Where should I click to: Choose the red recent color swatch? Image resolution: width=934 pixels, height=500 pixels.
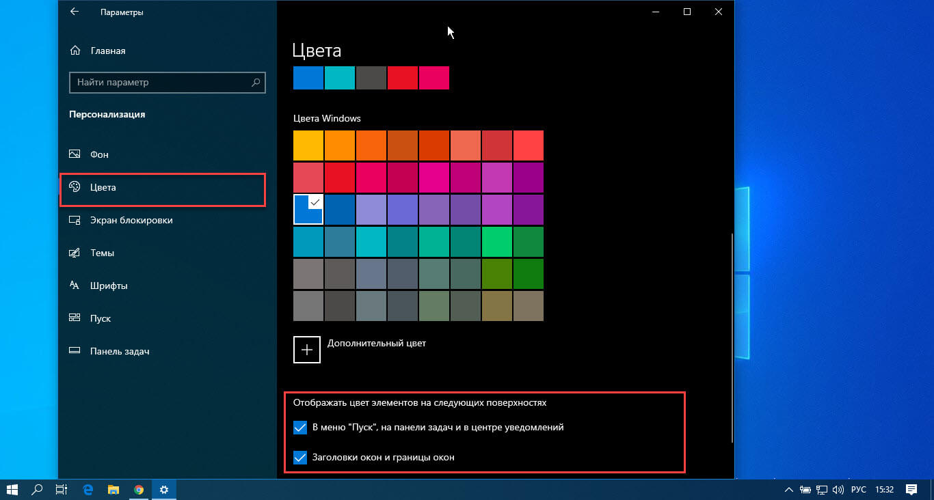point(403,78)
